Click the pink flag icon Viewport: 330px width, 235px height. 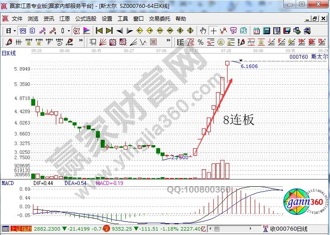point(86,31)
